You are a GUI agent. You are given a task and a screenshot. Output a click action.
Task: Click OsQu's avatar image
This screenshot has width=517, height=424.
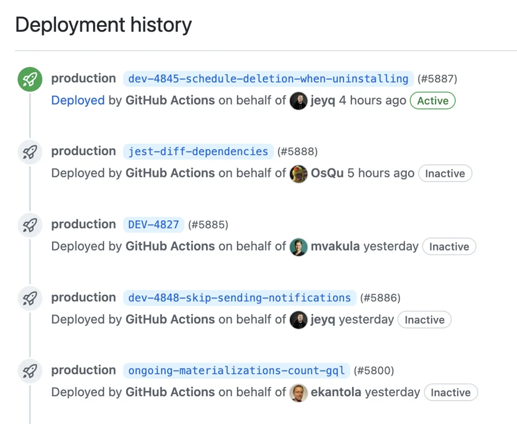coord(298,173)
